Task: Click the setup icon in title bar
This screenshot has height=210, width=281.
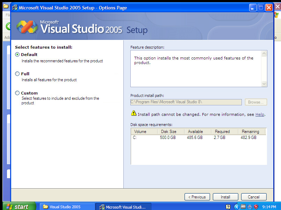Action: pyautogui.click(x=15, y=7)
